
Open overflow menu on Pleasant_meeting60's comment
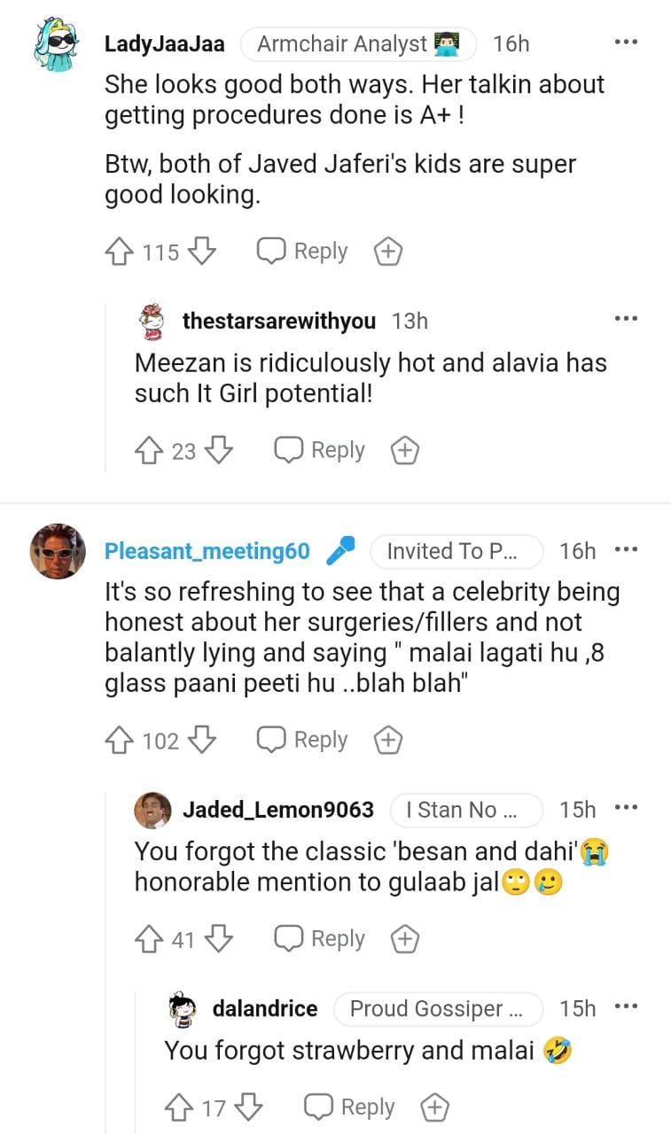626,550
